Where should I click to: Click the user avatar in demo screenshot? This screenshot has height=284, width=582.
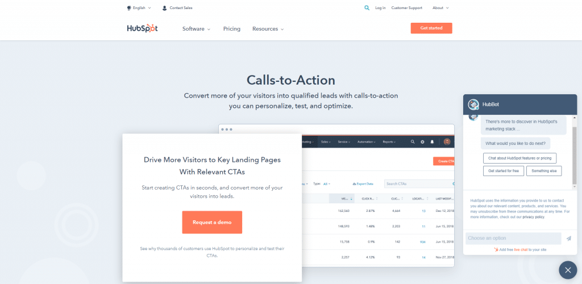pyautogui.click(x=447, y=141)
